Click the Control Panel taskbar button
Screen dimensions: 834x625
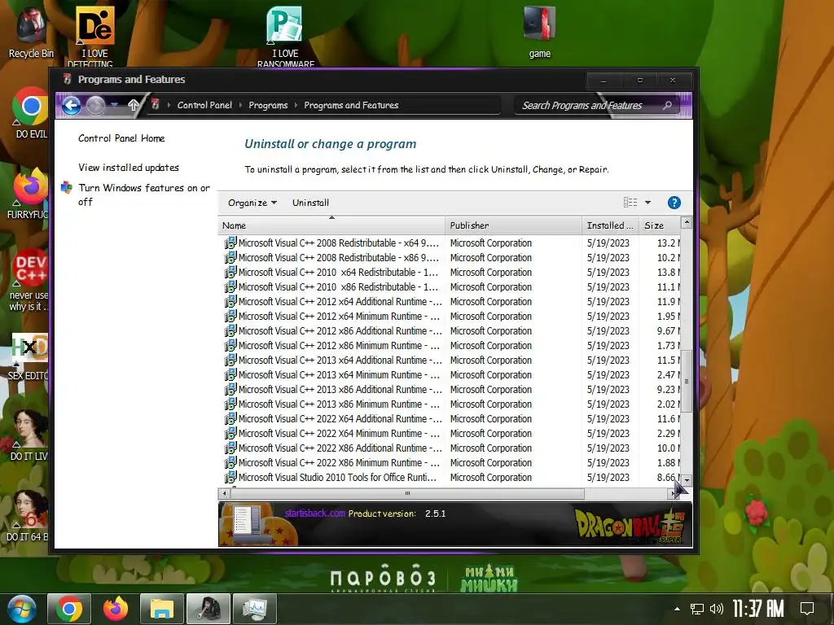tap(208, 609)
